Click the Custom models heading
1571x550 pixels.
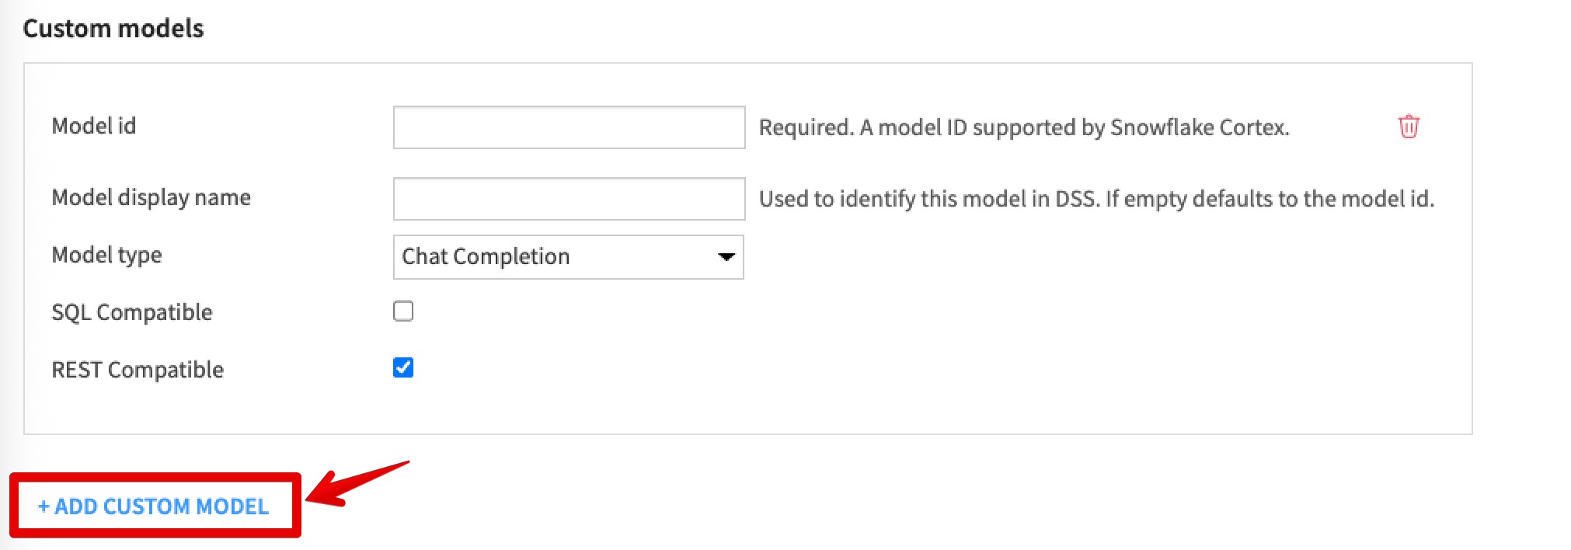pyautogui.click(x=113, y=29)
